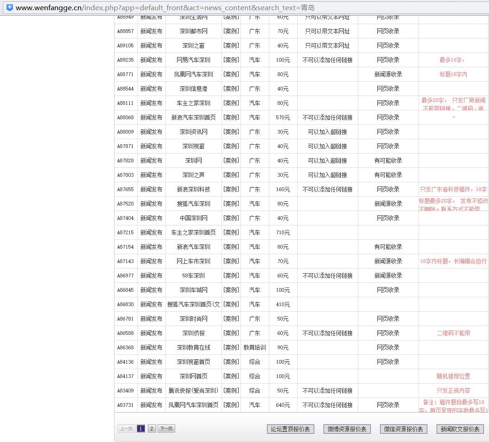Open 深圳侨报 site entry
The height and width of the screenshot is (442, 489).
point(193,333)
